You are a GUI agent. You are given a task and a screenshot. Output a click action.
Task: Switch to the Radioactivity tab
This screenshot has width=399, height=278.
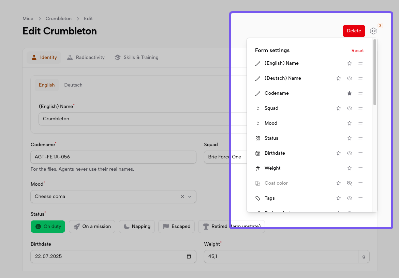pyautogui.click(x=86, y=58)
